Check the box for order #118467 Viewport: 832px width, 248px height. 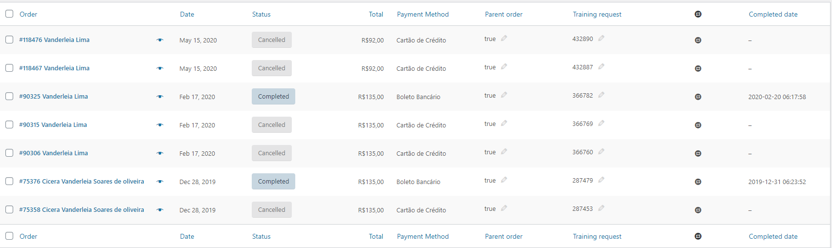pyautogui.click(x=9, y=68)
